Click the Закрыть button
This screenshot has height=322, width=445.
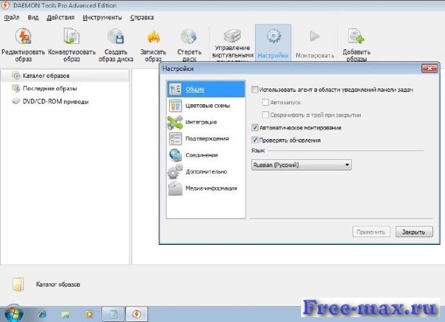[x=414, y=232]
